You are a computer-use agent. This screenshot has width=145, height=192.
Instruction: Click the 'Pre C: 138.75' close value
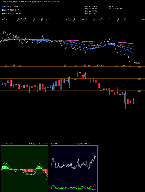[91, 13]
